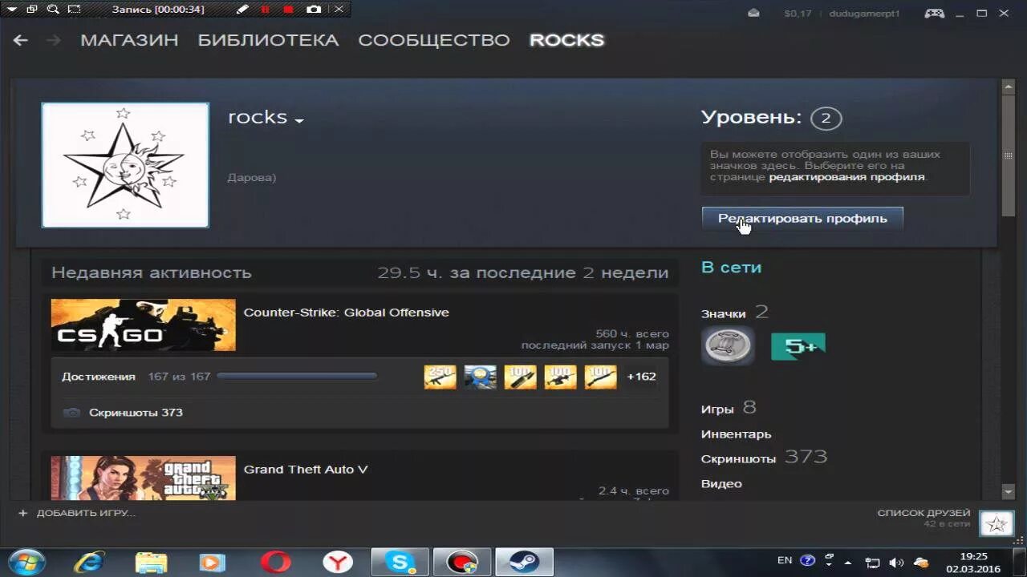1027x577 pixels.
Task: Click the scrollbar down arrow
Action: [1009, 490]
